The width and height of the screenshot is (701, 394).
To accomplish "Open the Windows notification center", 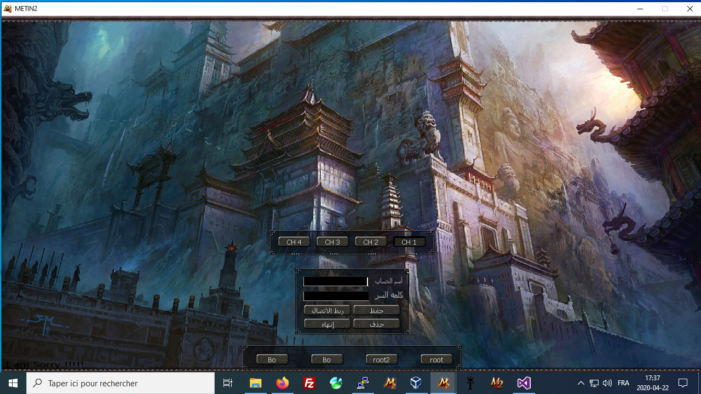I will 683,383.
